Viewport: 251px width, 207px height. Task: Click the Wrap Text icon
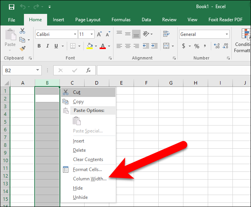click(166, 34)
